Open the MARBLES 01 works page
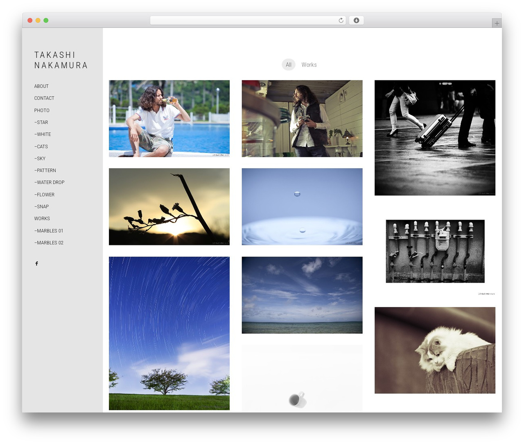Screen dimensions: 524x444 pos(49,231)
